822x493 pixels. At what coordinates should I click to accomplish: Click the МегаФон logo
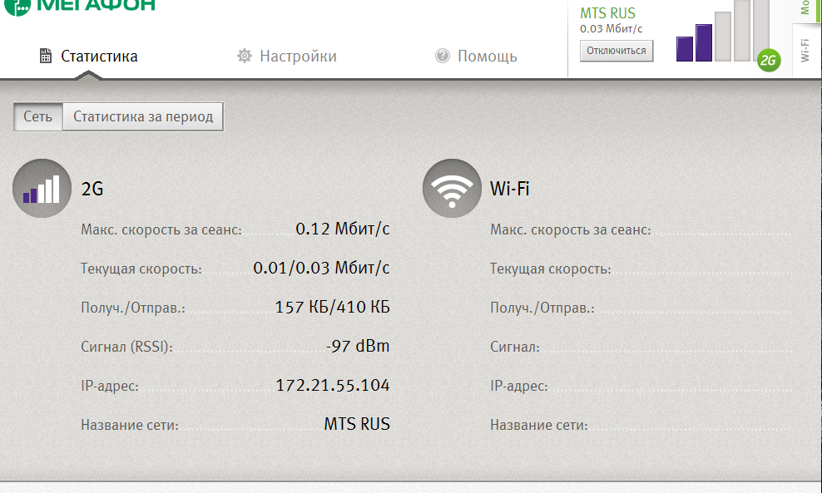[x=79, y=7]
